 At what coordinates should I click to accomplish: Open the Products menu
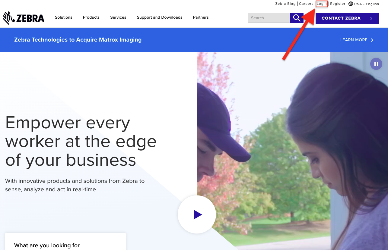tap(91, 17)
